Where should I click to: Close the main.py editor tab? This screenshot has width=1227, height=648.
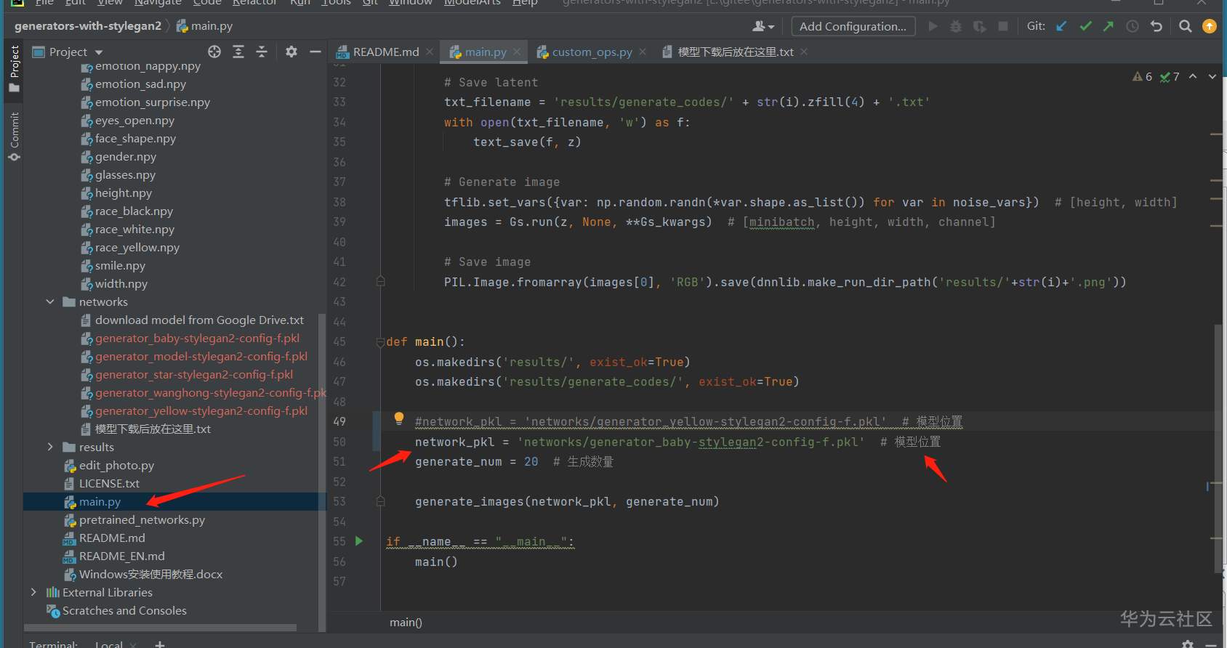pos(517,52)
